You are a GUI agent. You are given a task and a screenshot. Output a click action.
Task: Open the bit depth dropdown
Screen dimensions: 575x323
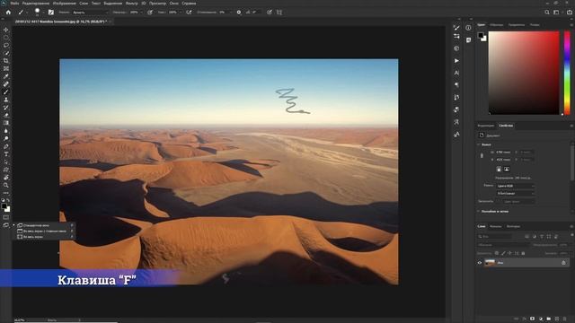point(515,193)
